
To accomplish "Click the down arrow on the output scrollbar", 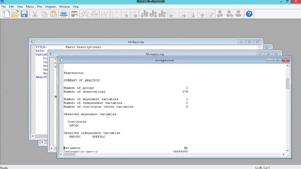I will point(288,150).
